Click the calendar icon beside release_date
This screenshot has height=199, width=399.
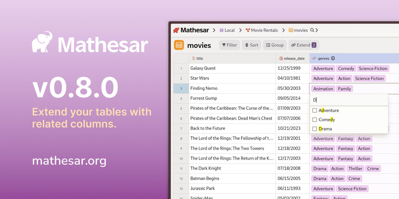[x=281, y=58]
